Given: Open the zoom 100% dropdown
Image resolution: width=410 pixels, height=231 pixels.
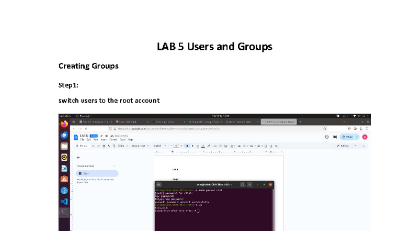Looking at the screenshot, I should [x=123, y=146].
